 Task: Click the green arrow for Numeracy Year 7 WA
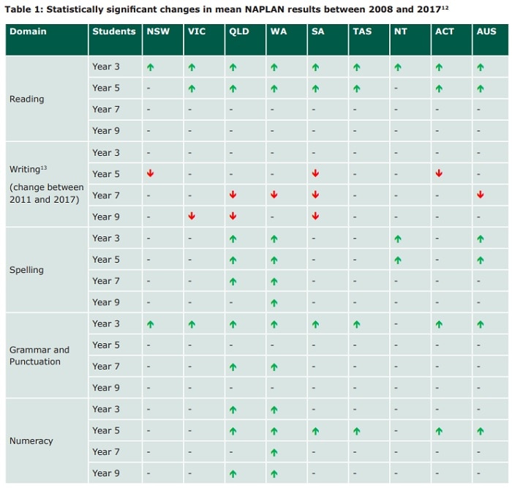point(274,452)
